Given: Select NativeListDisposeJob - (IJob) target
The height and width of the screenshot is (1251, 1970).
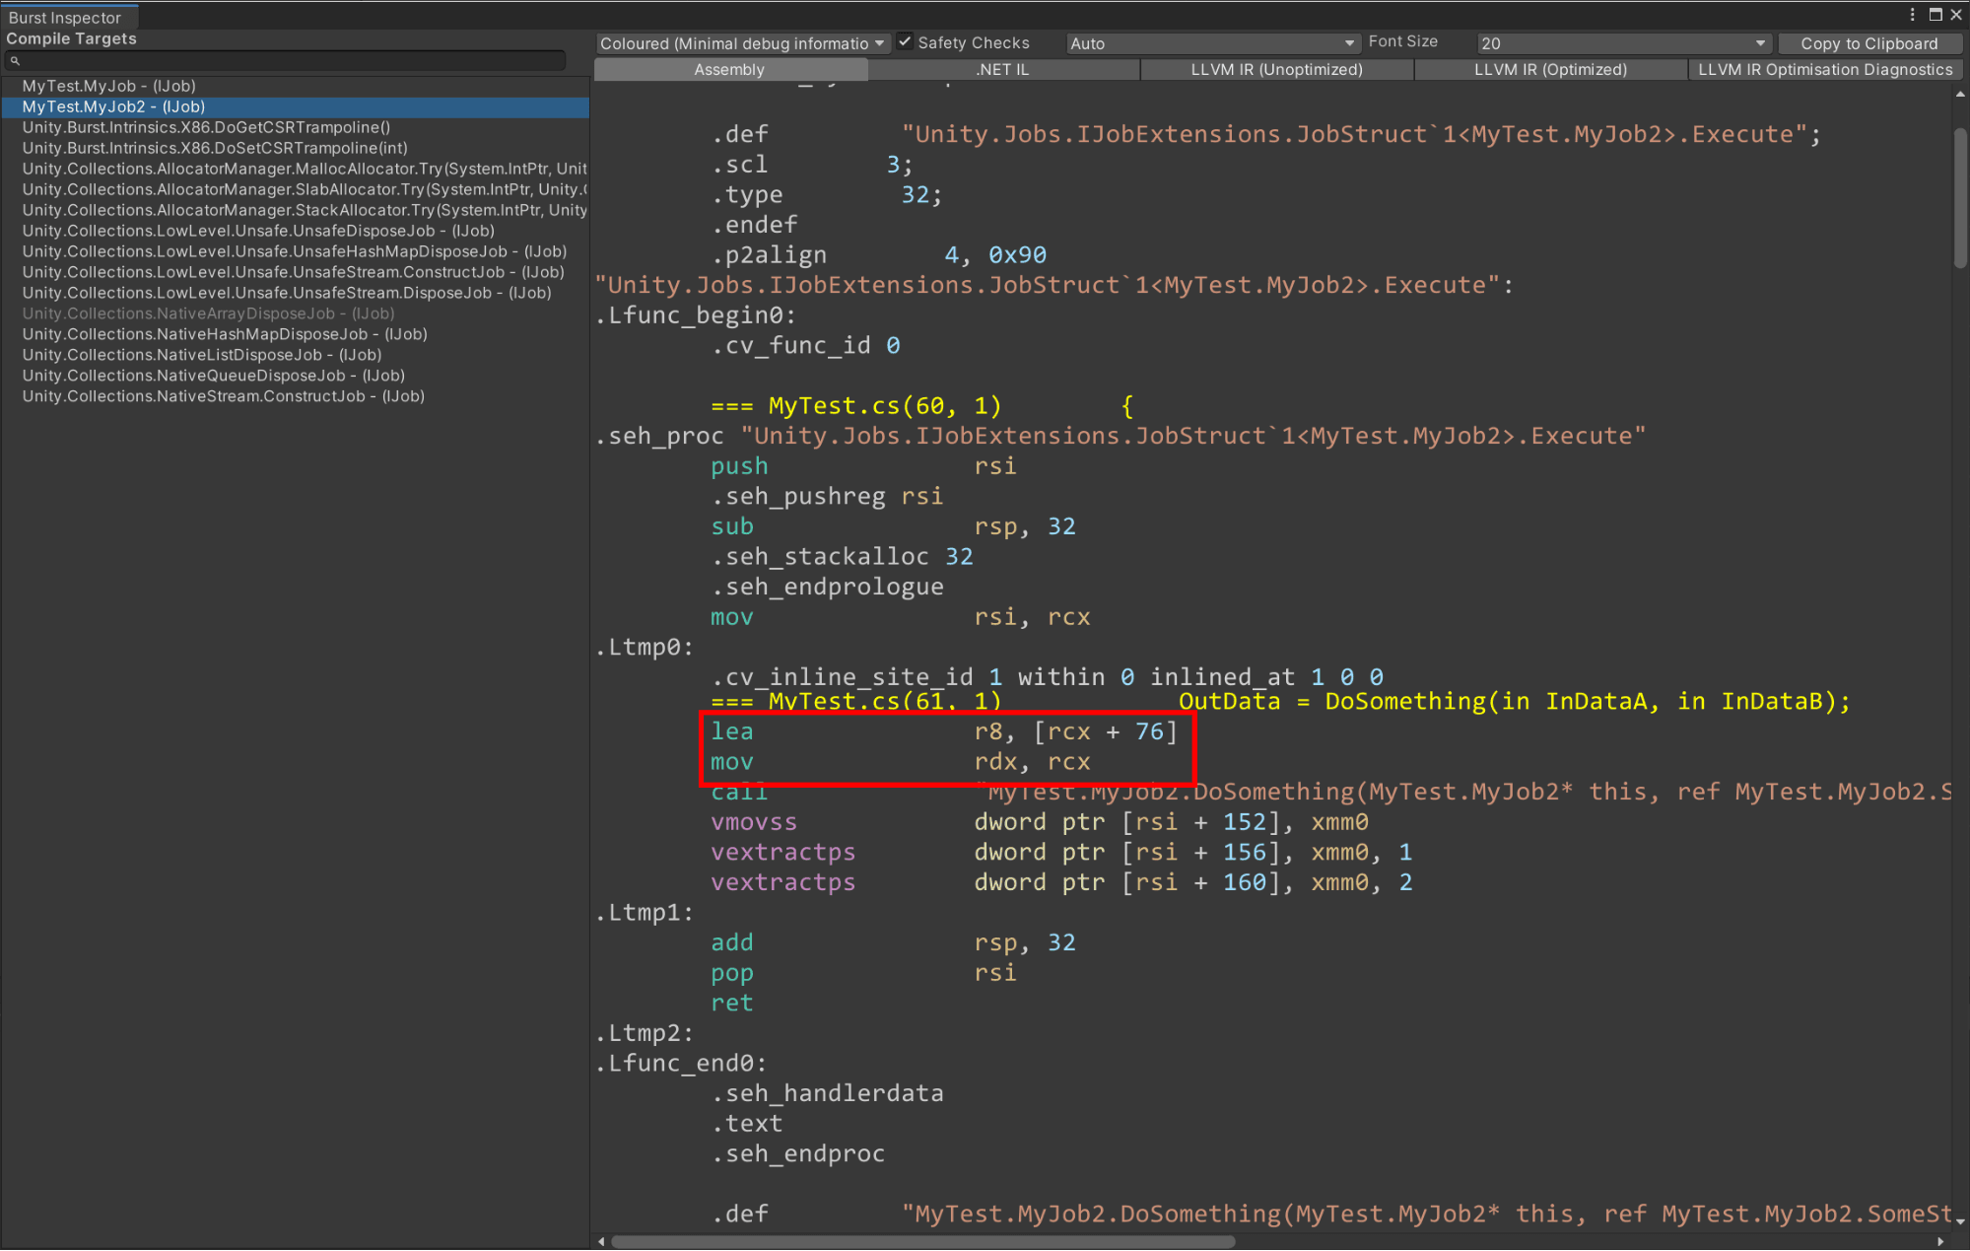Looking at the screenshot, I should pyautogui.click(x=295, y=355).
